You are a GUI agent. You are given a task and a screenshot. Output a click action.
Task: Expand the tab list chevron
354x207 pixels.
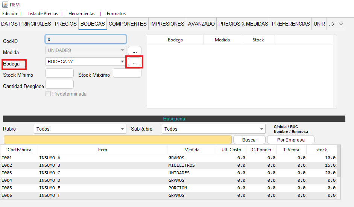click(x=341, y=24)
